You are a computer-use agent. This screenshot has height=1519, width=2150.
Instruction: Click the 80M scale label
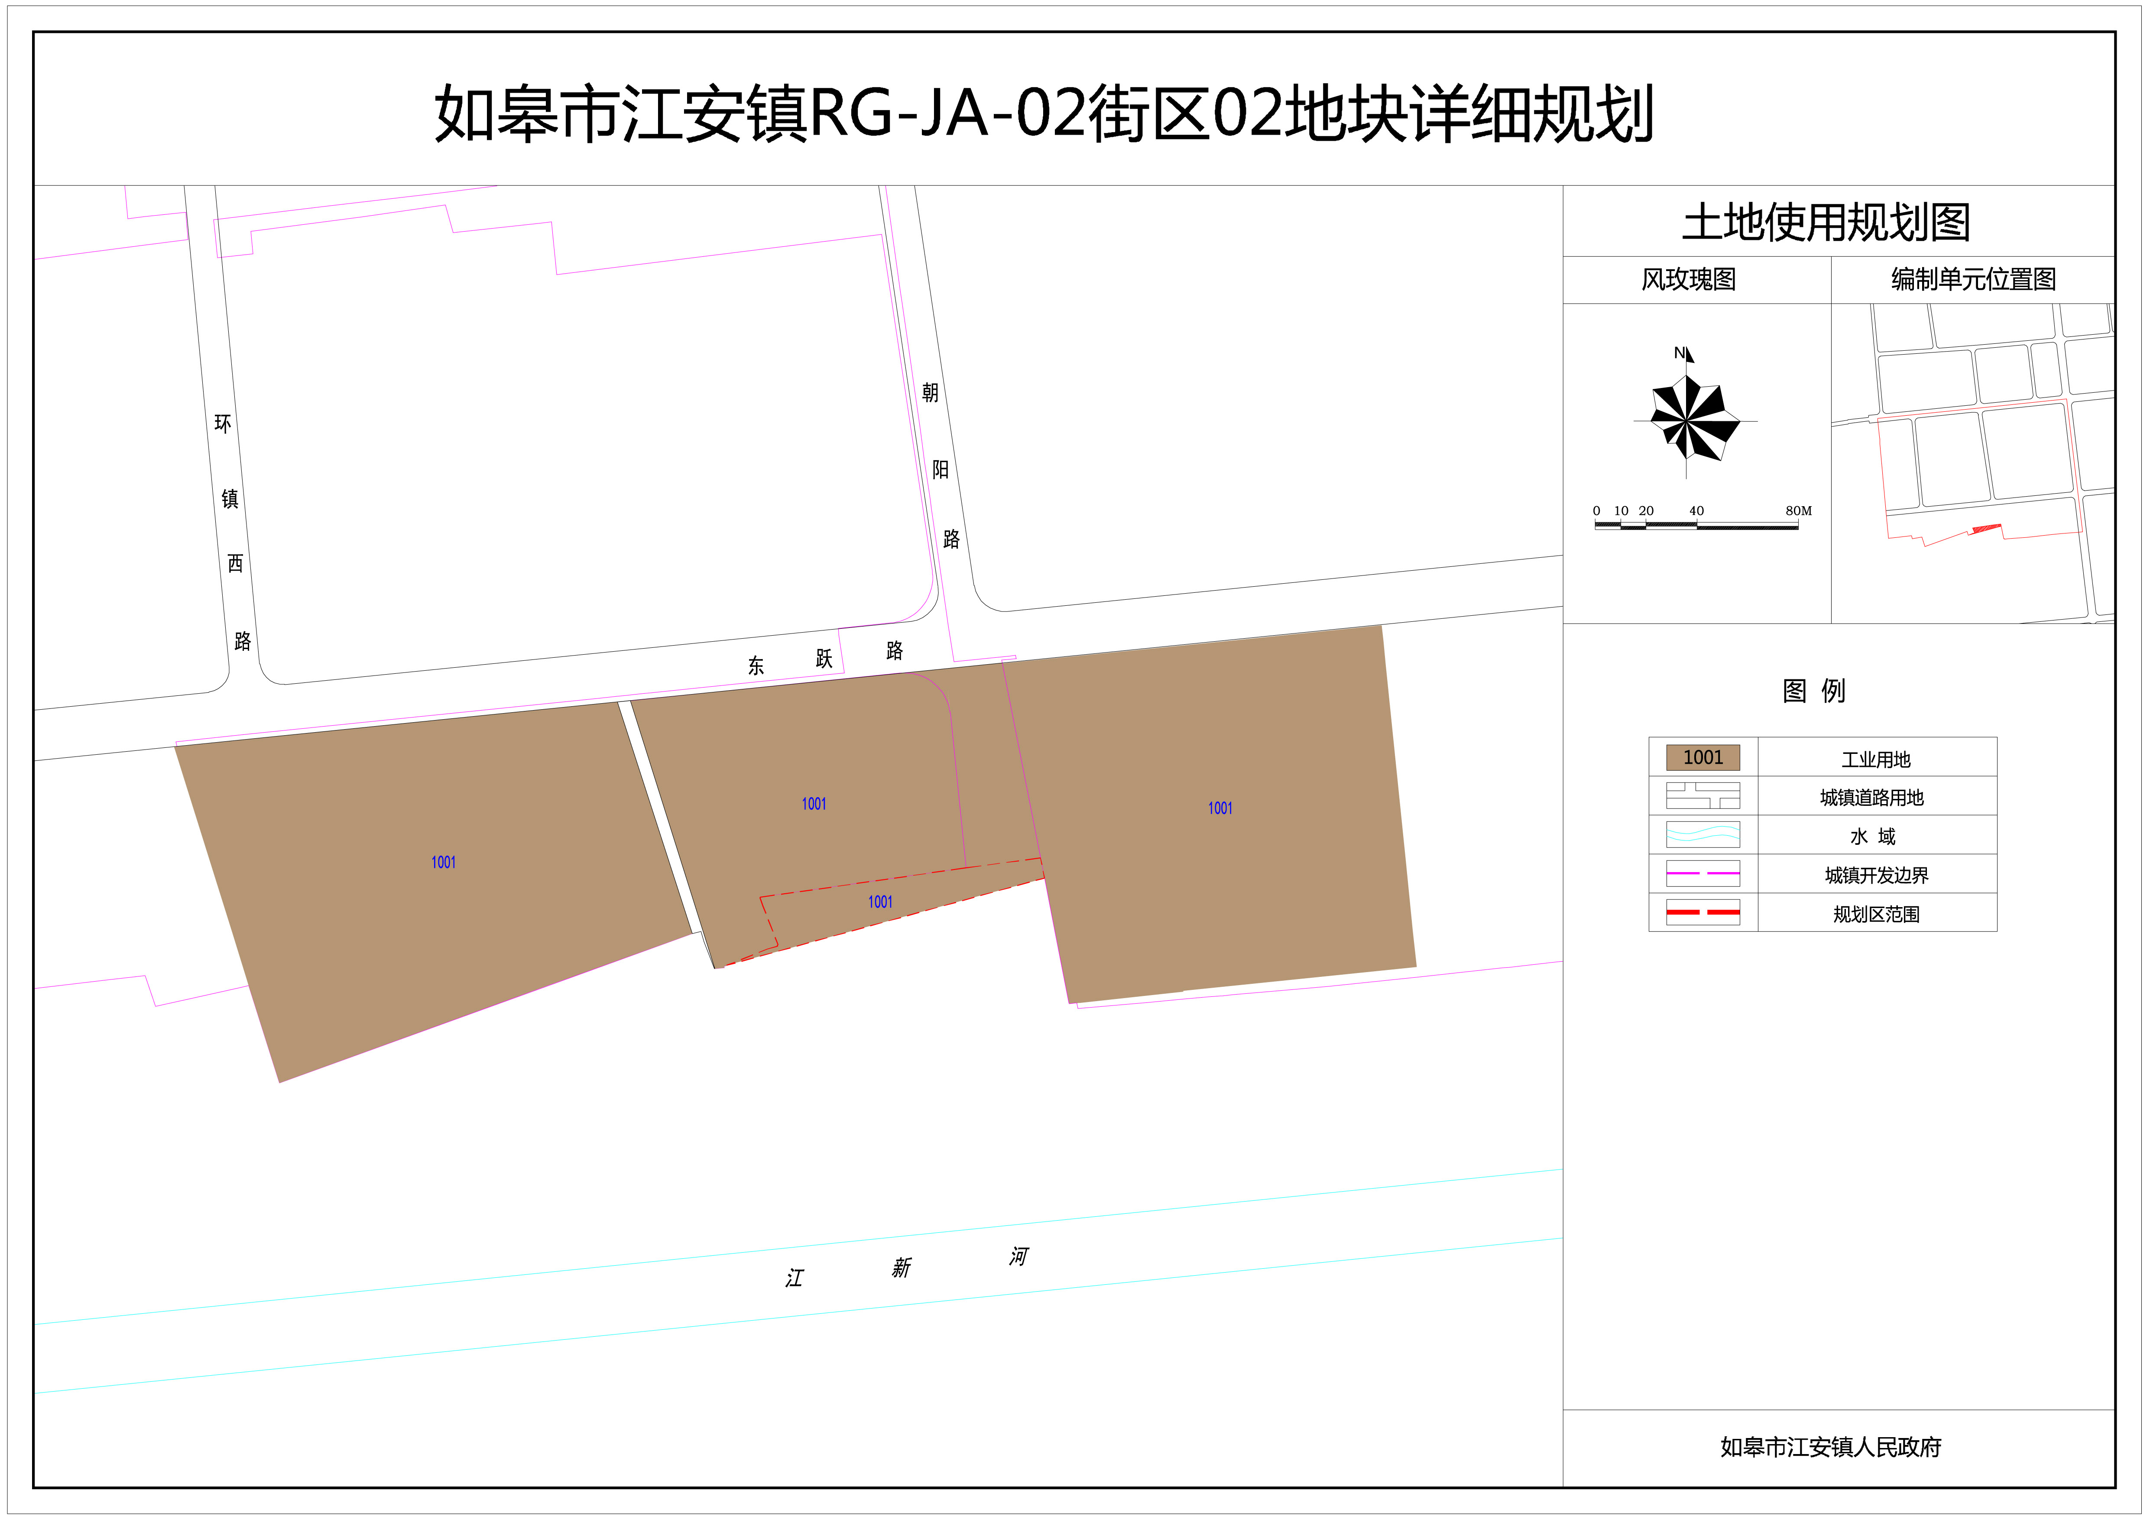[1798, 511]
